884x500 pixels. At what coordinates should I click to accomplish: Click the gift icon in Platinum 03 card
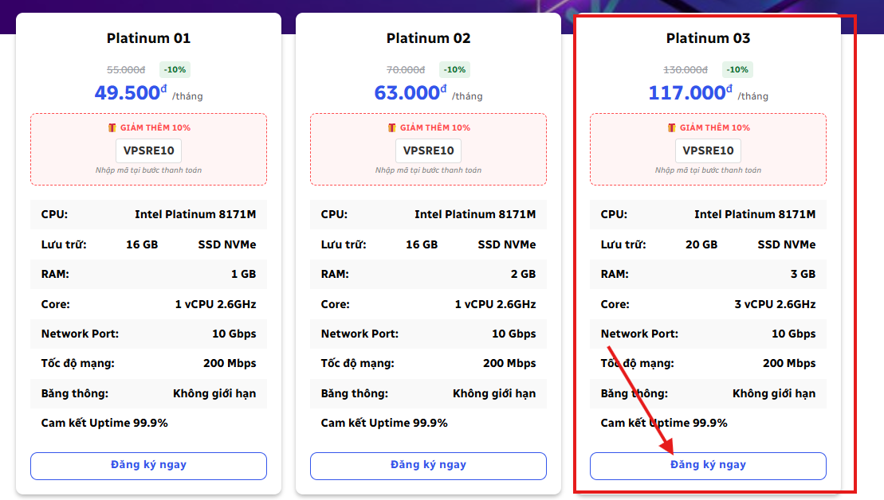pos(672,127)
